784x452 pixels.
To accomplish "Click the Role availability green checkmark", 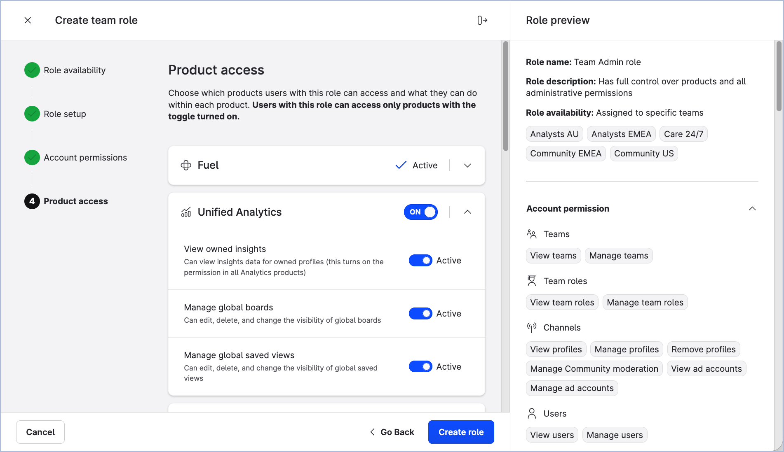I will pyautogui.click(x=32, y=70).
